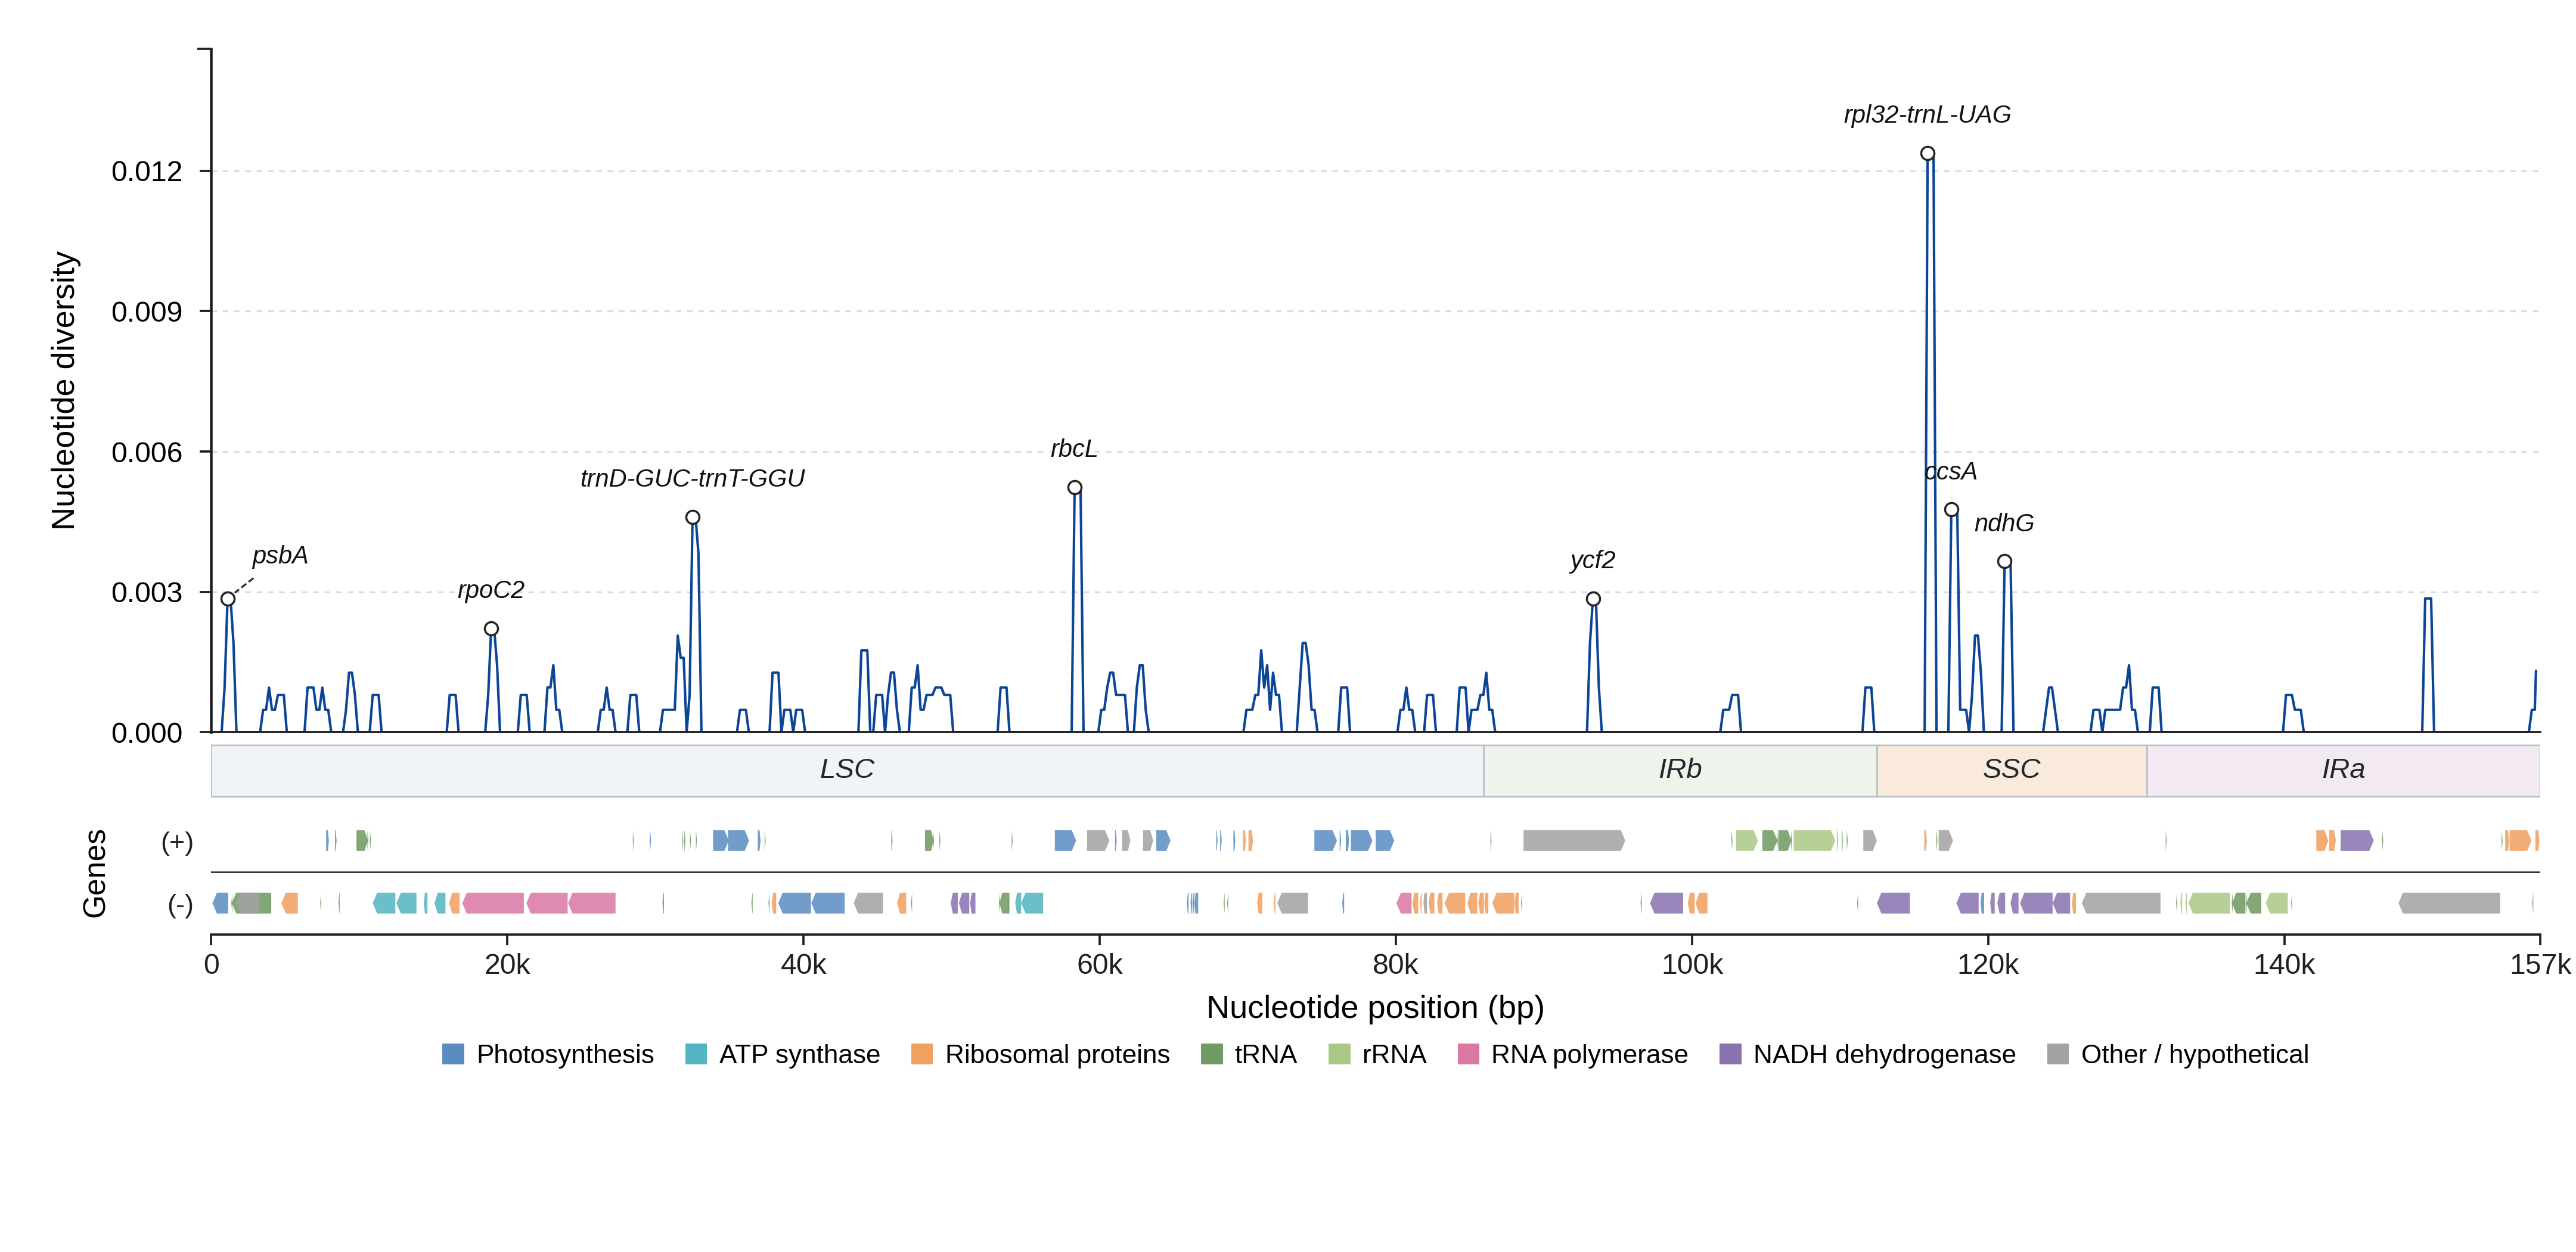This screenshot has height=1252, width=2576.
Task: Click the rpl32-trnL-UAG peak marker
Action: coord(1927,154)
